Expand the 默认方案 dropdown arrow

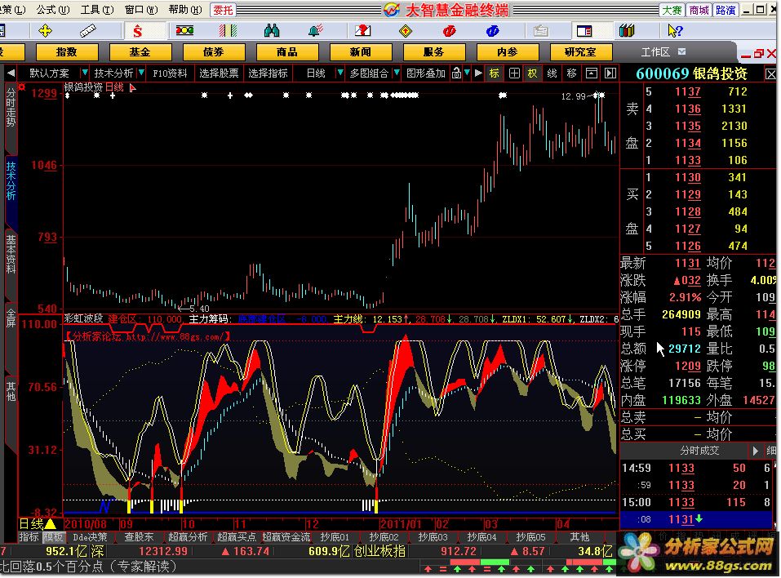click(85, 73)
